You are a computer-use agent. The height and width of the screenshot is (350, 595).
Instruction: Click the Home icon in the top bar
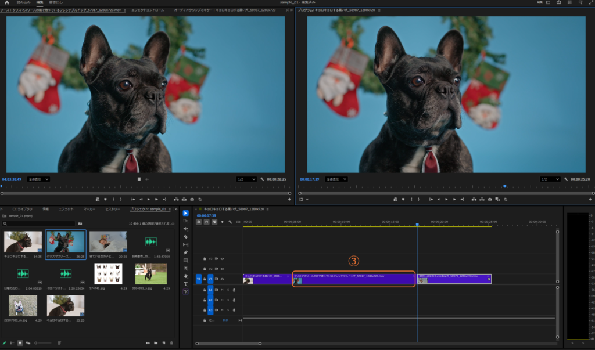[7, 3]
